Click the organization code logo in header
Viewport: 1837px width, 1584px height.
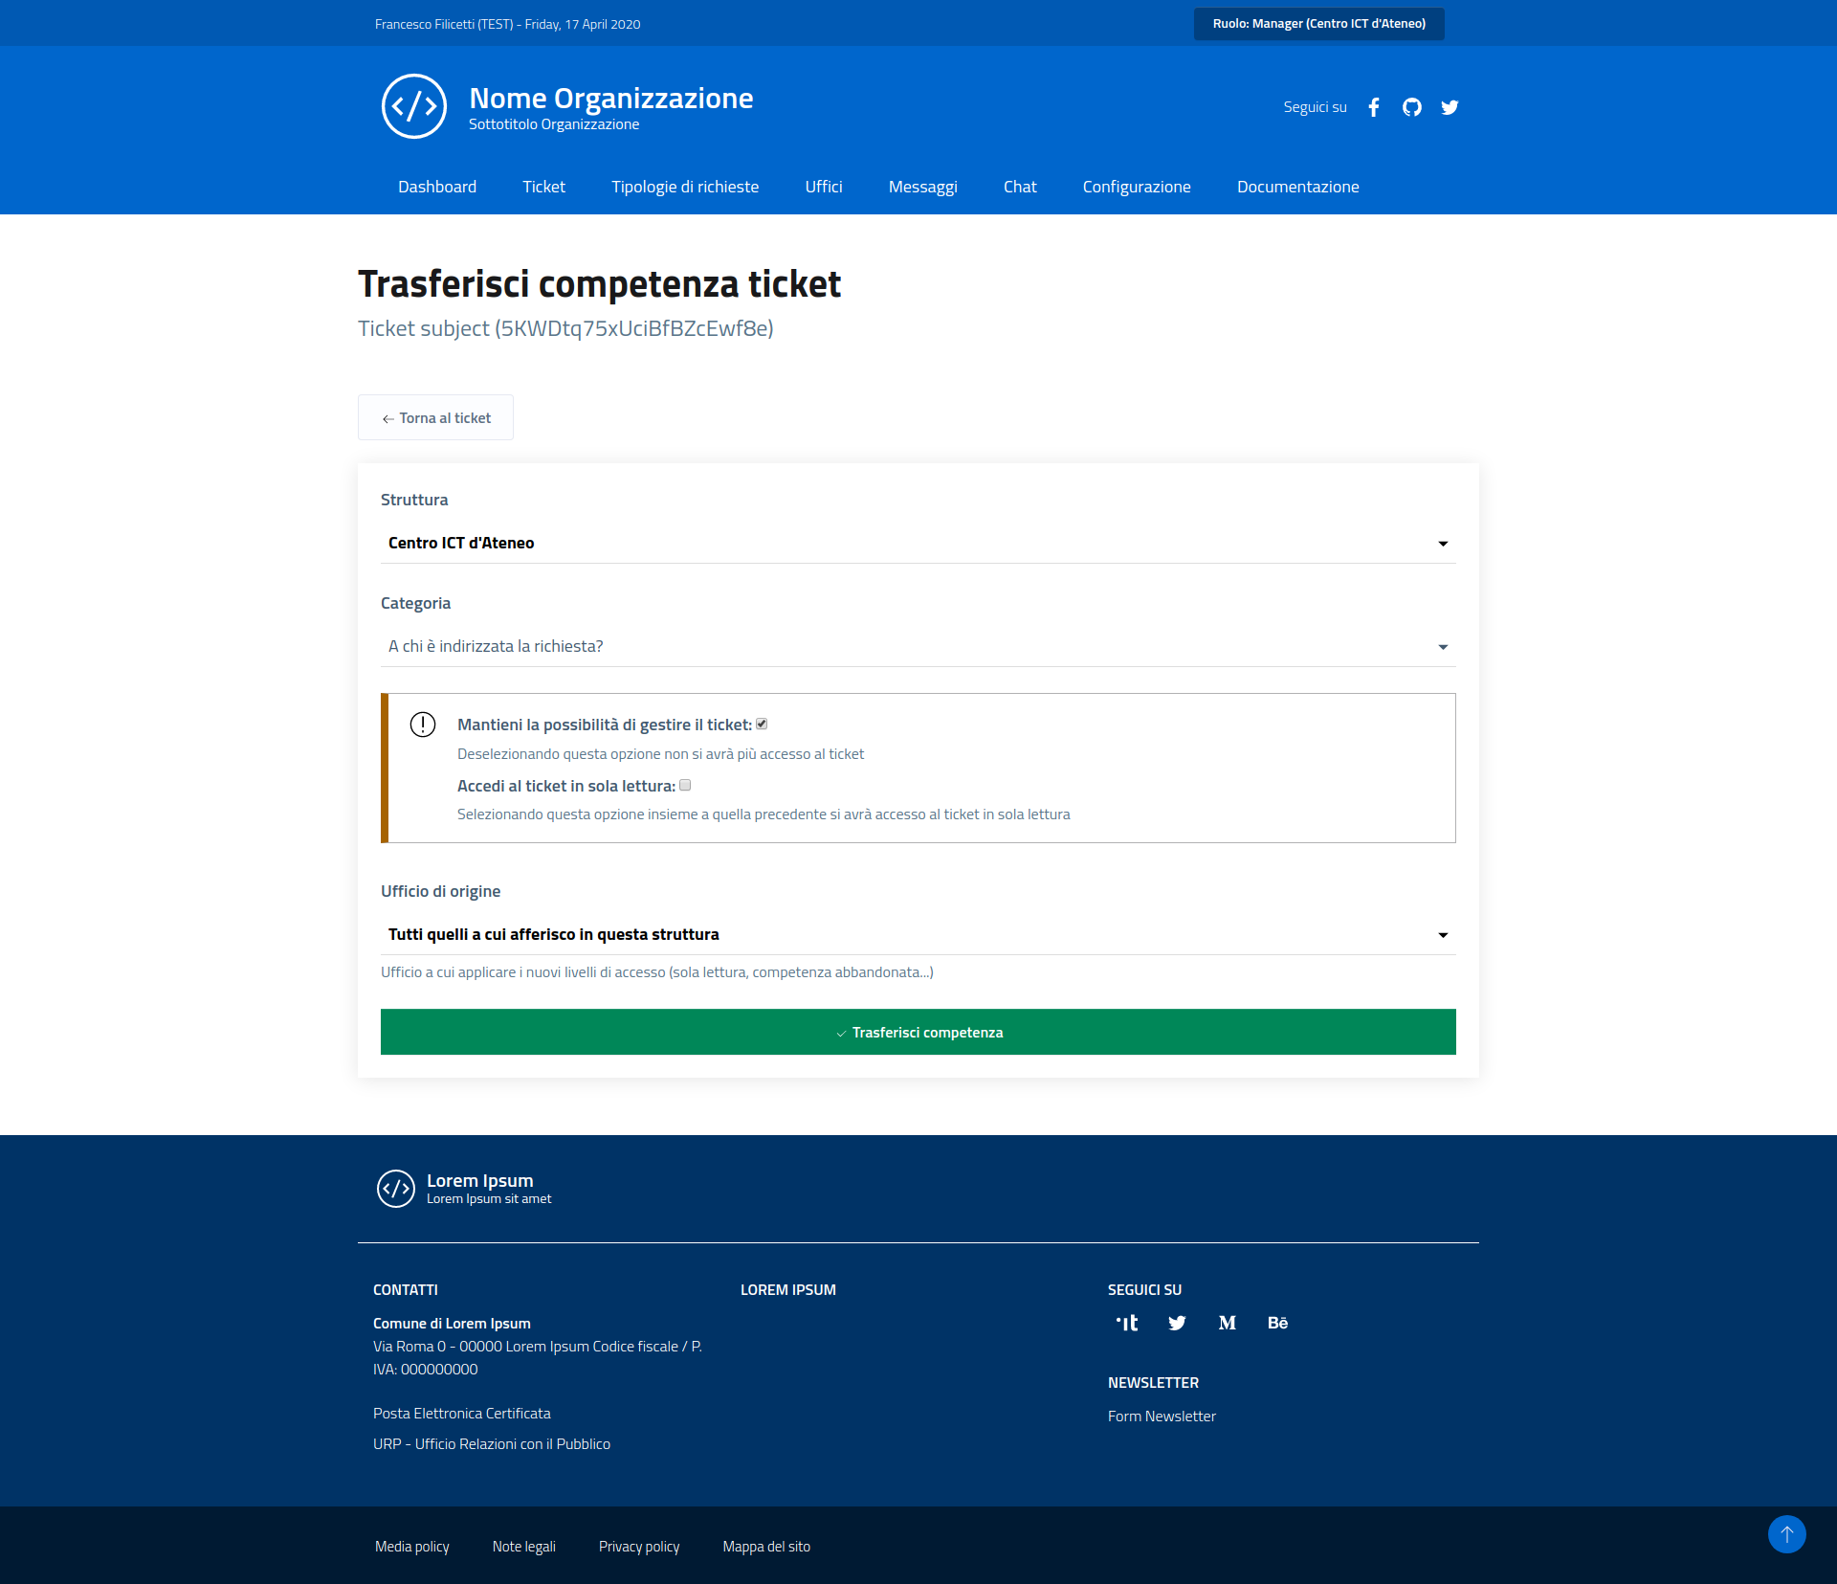coord(413,106)
